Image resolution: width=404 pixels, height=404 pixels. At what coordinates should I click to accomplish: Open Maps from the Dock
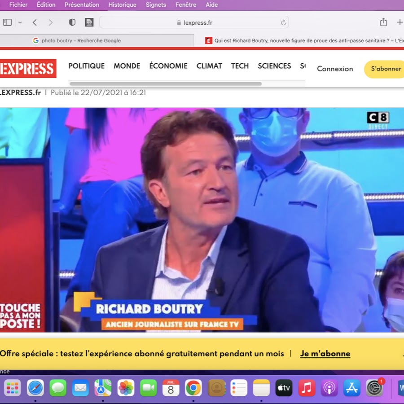coord(103,388)
